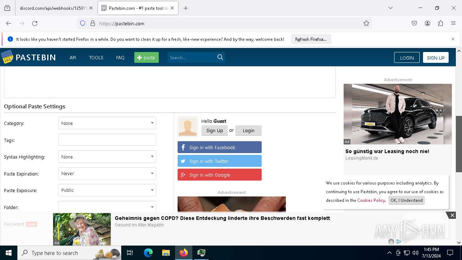Sign in with Google
The height and width of the screenshot is (260, 462).
click(219, 175)
